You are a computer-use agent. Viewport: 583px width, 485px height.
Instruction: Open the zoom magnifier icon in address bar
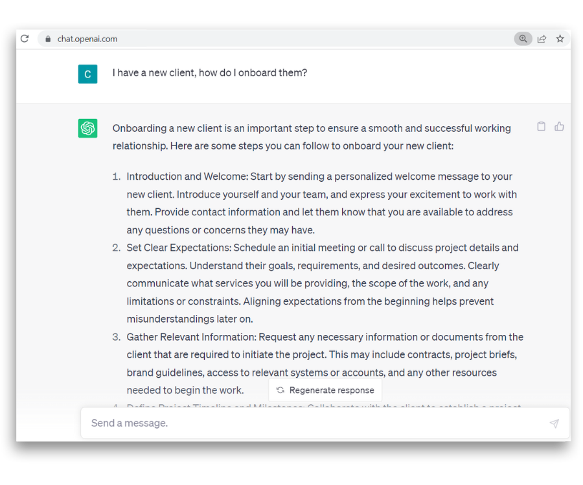[x=523, y=39]
